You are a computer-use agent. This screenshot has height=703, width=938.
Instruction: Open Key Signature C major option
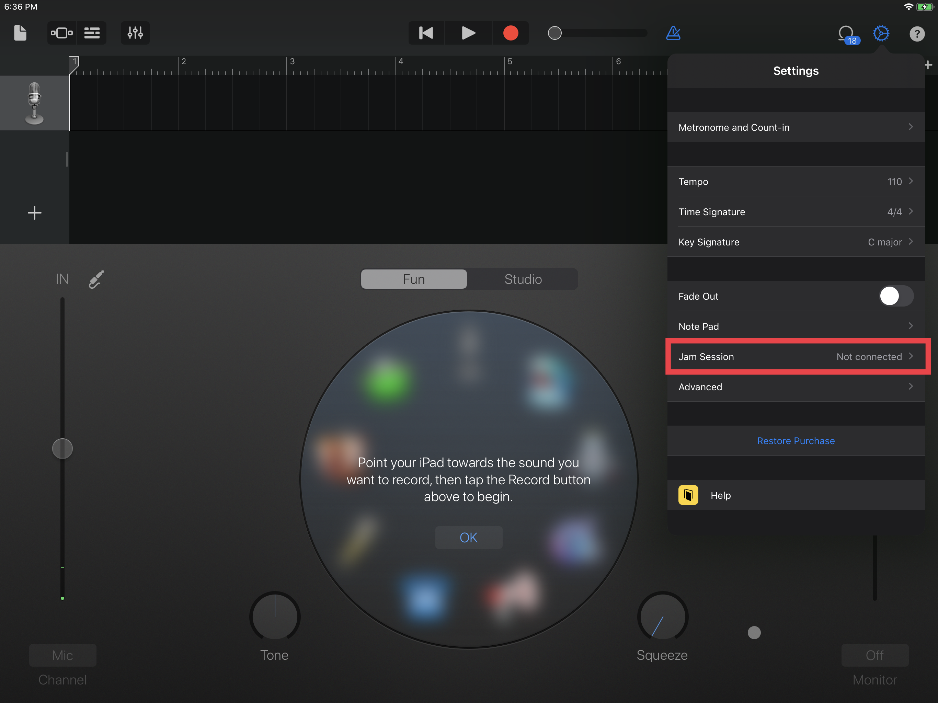[796, 242]
